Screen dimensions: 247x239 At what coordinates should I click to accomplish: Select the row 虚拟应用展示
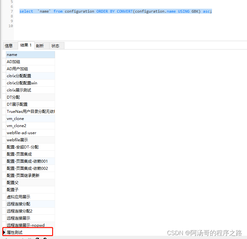[30, 197]
